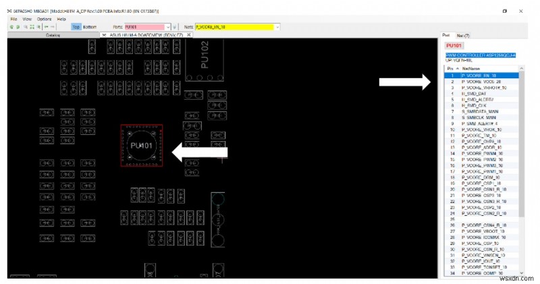Restore the application window size

pyautogui.click(x=504, y=11)
